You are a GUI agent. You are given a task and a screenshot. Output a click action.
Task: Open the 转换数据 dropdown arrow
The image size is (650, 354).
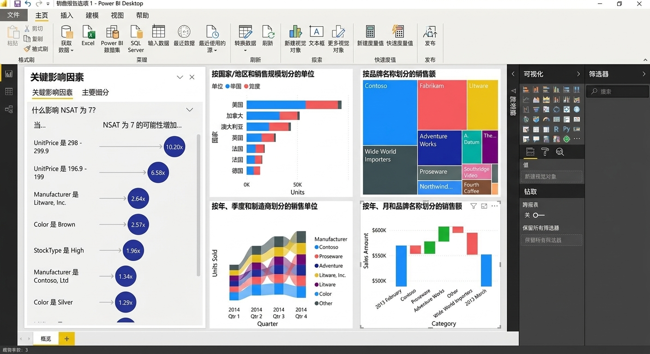[245, 50]
